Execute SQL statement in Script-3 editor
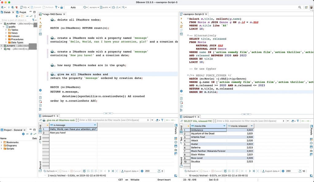This screenshot has width=314, height=182. click(182, 19)
